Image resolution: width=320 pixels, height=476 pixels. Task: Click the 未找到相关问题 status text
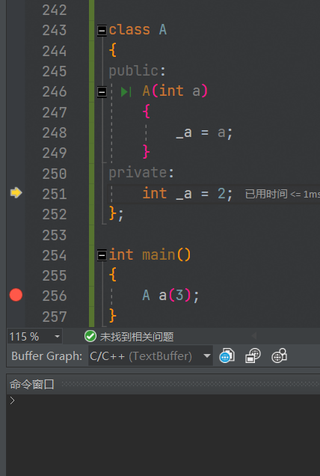pos(137,337)
